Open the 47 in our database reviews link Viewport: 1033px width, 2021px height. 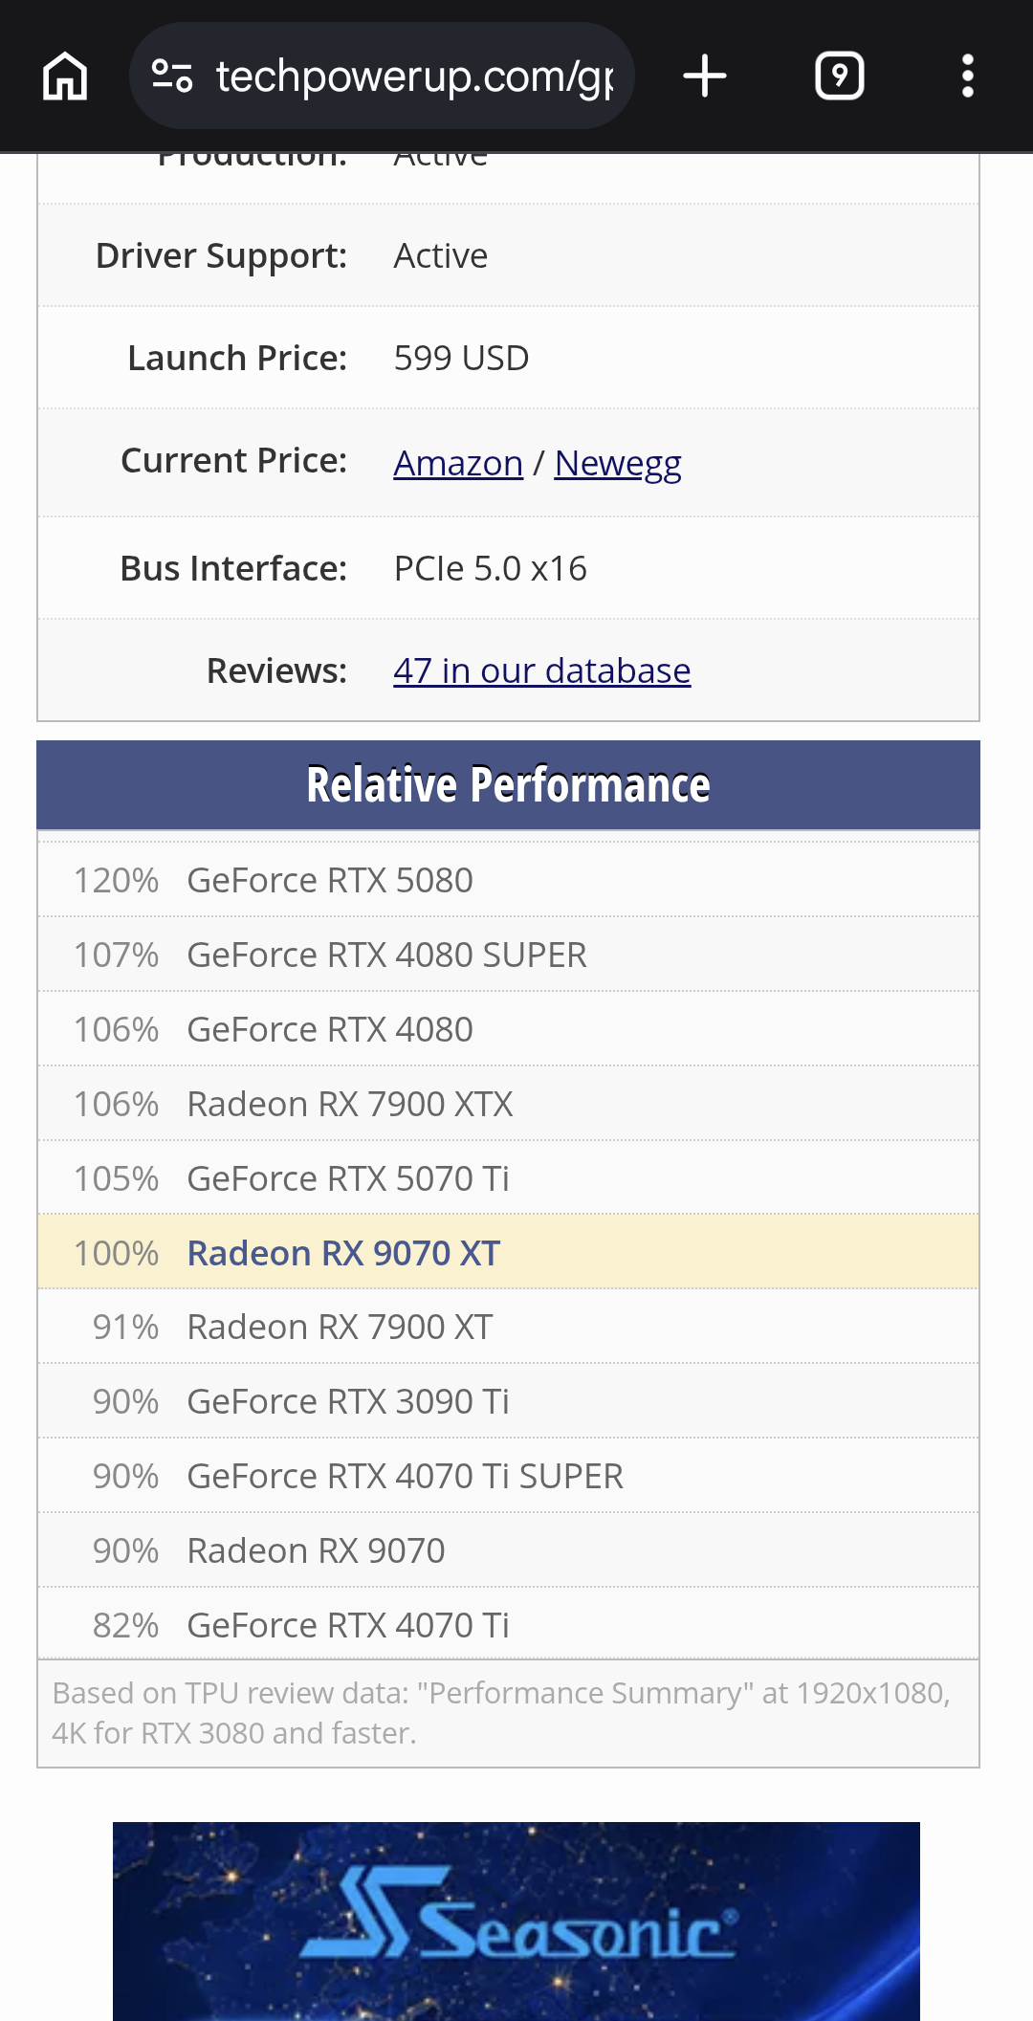click(541, 670)
